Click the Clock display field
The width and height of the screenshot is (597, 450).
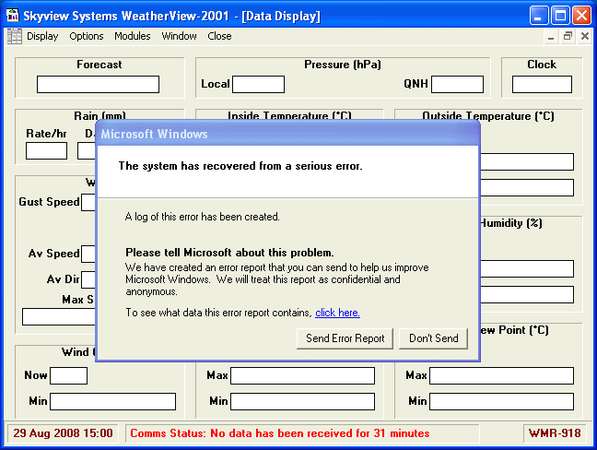coord(542,84)
